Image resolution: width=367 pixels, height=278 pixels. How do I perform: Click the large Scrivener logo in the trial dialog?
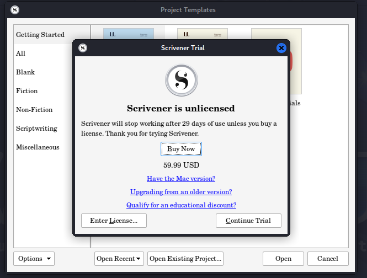[182, 81]
